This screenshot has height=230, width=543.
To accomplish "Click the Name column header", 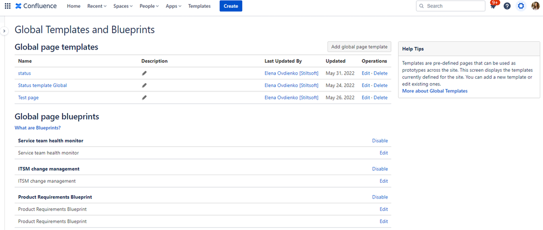I will 25,61.
